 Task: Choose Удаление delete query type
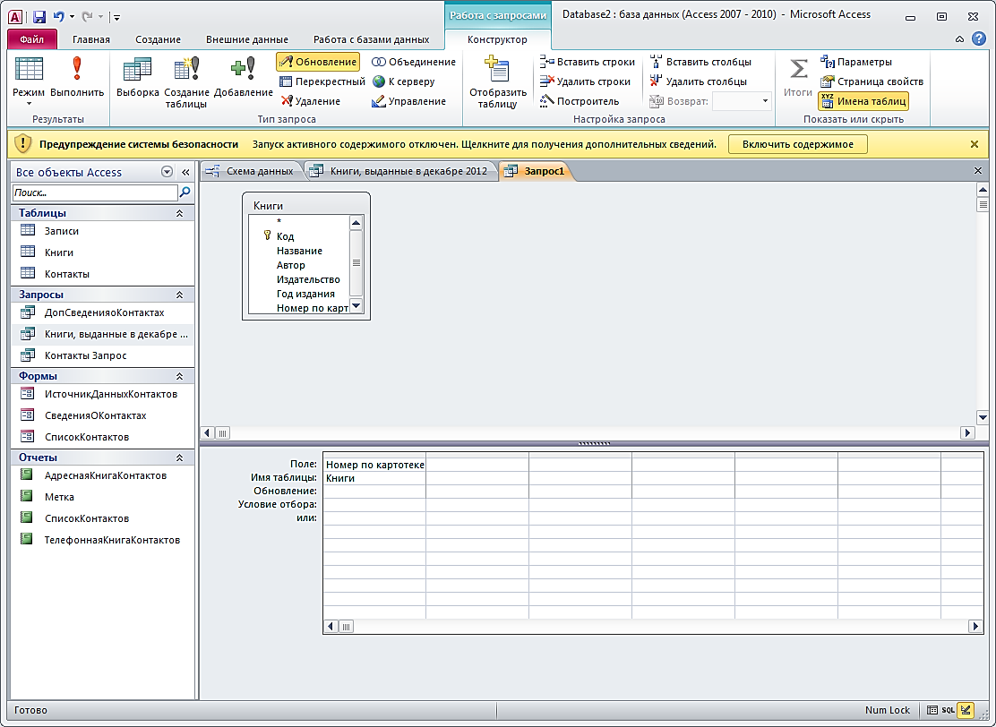click(311, 101)
